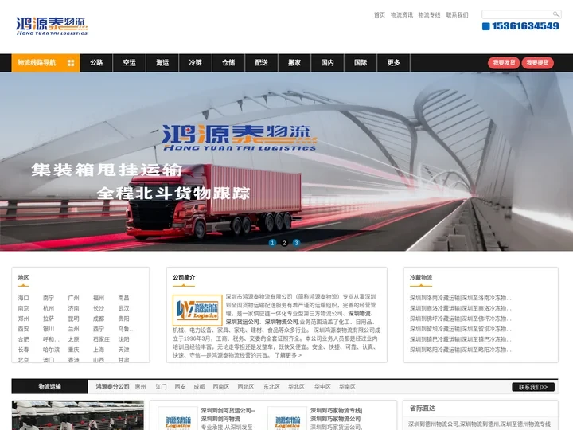Select the 国内 nav item
This screenshot has height=430, width=573.
pyautogui.click(x=327, y=63)
